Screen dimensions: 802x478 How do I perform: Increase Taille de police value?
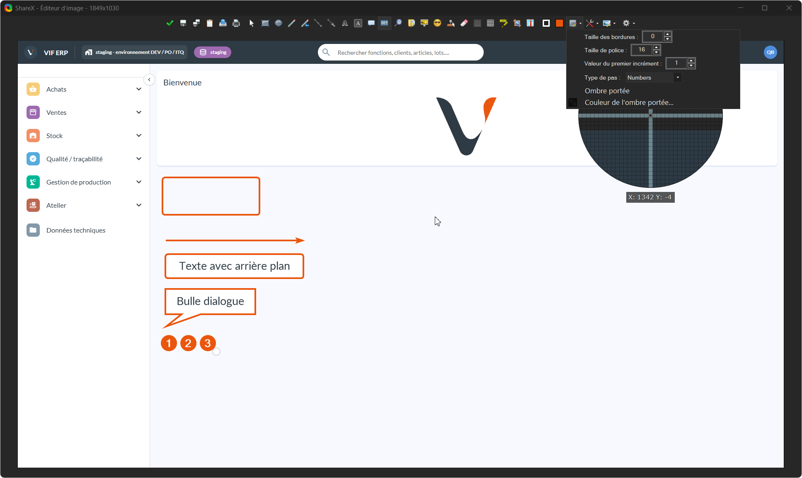point(657,48)
